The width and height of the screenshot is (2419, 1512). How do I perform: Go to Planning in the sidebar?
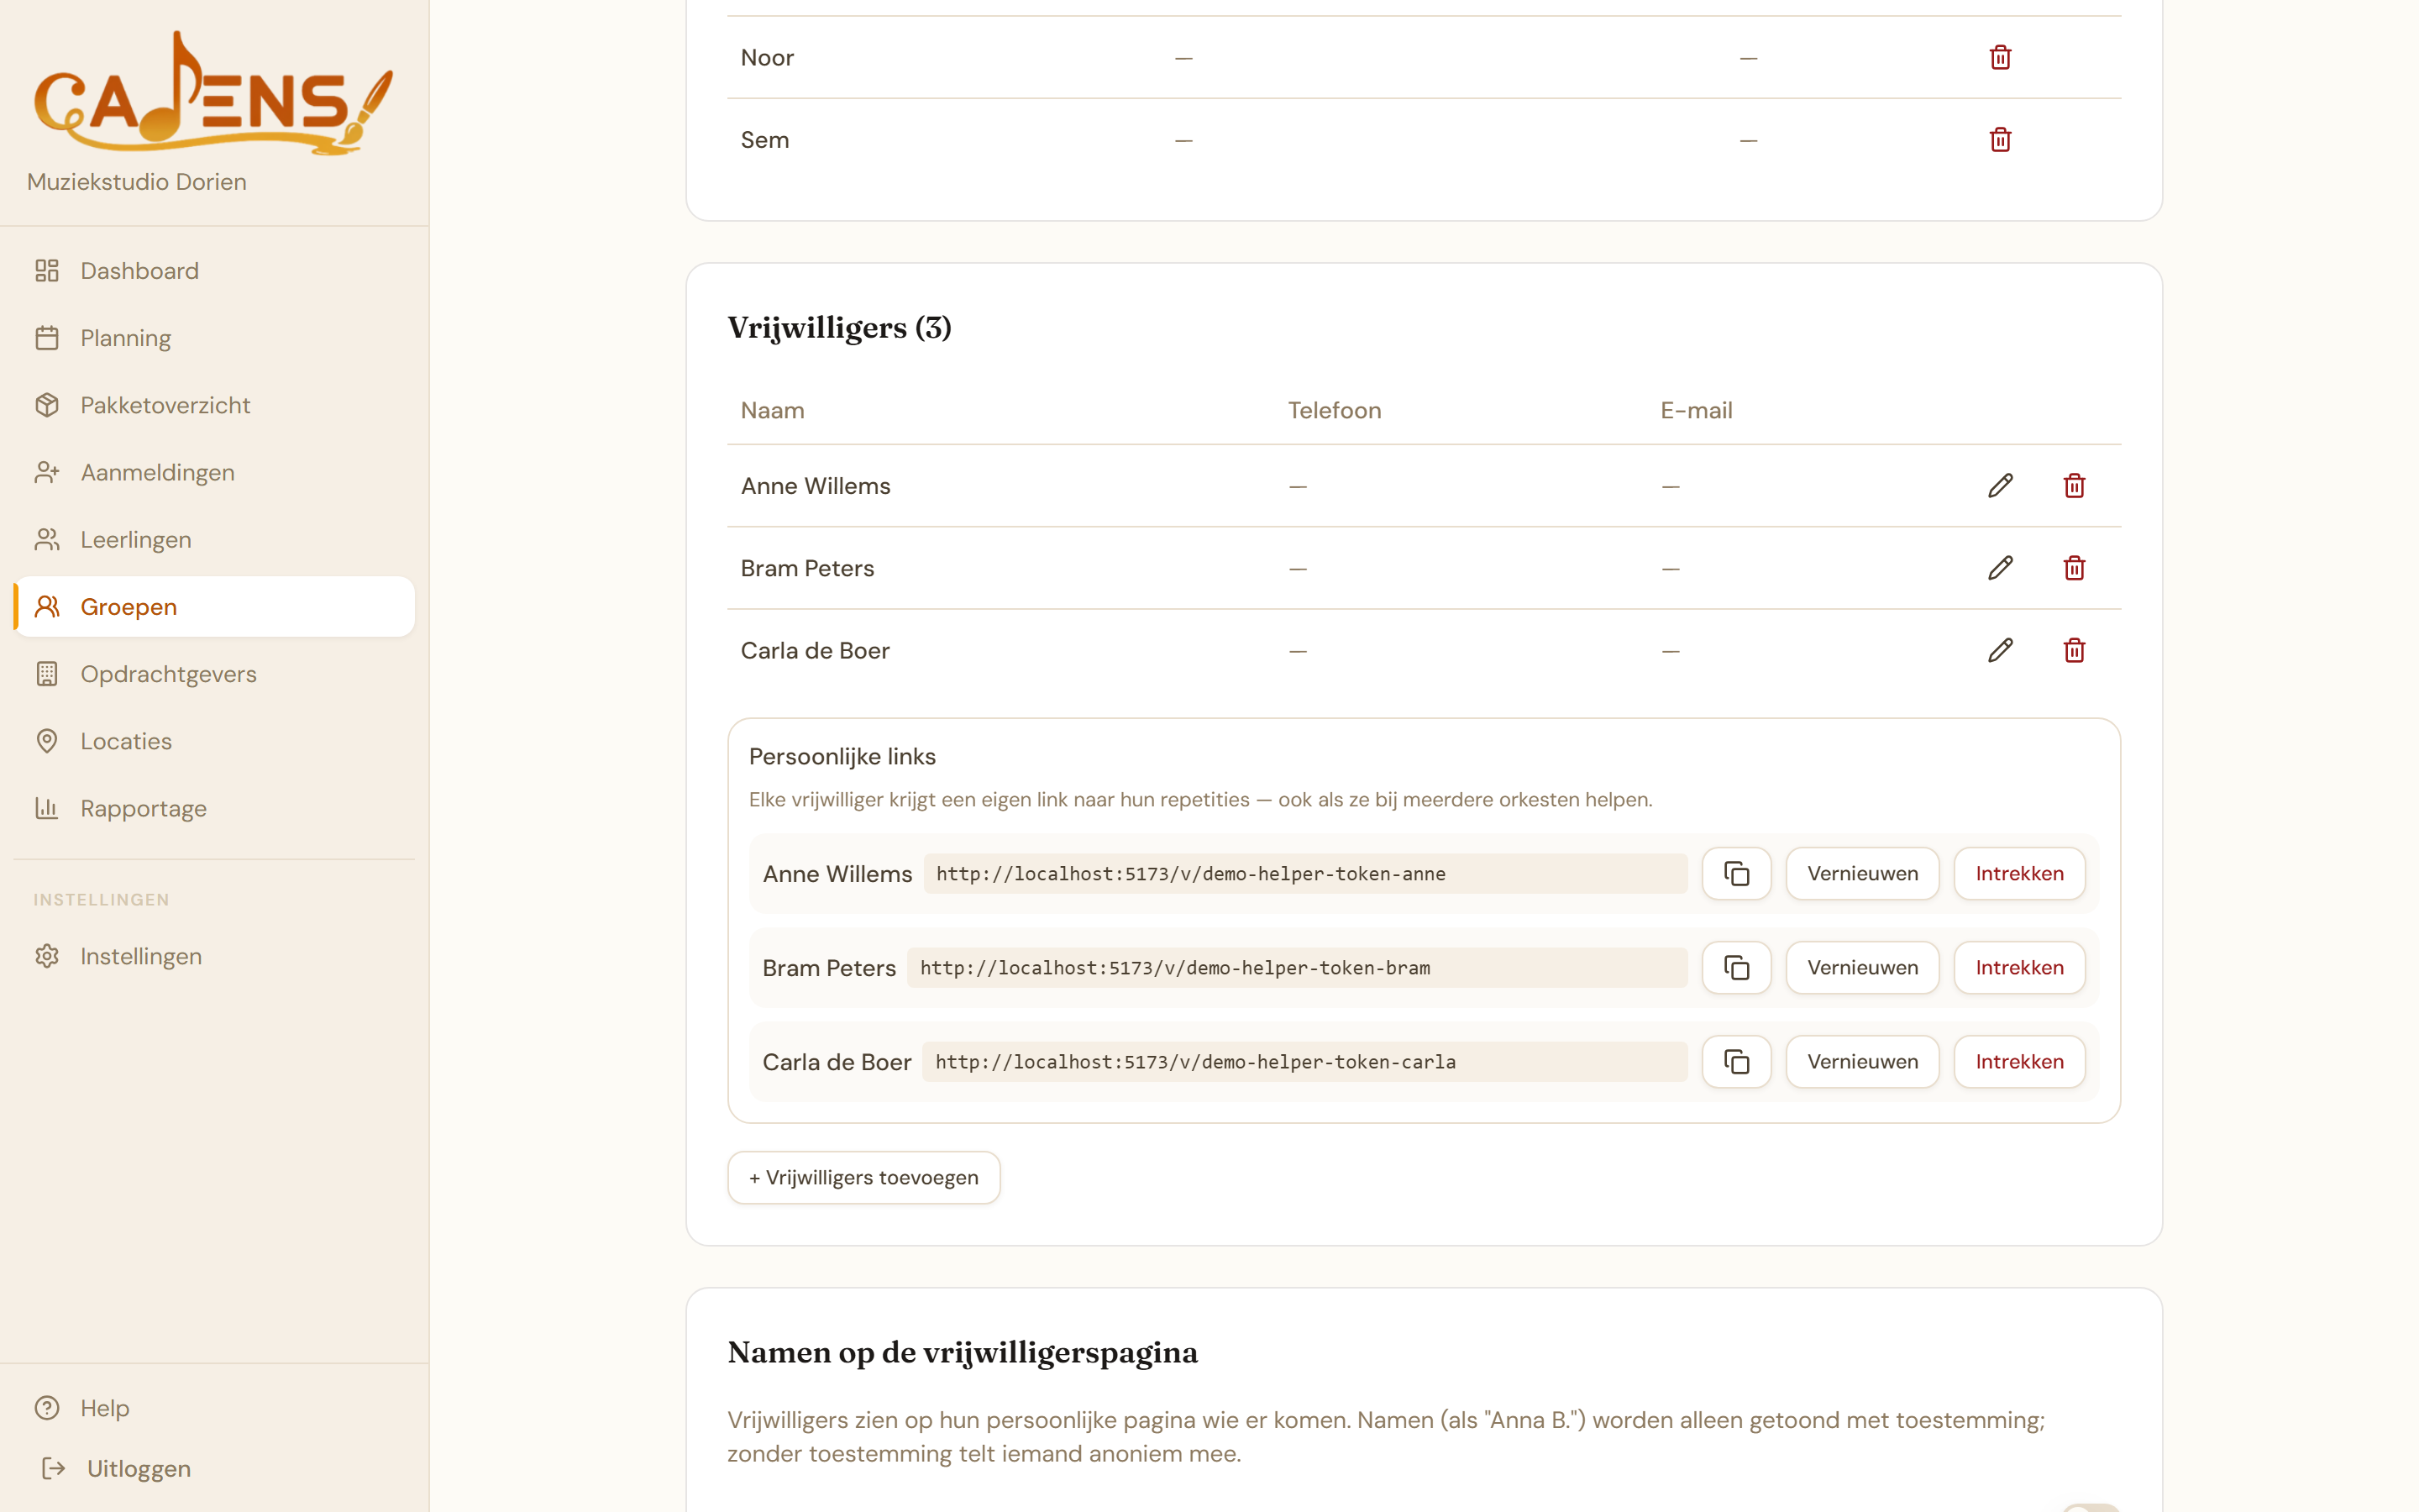215,338
